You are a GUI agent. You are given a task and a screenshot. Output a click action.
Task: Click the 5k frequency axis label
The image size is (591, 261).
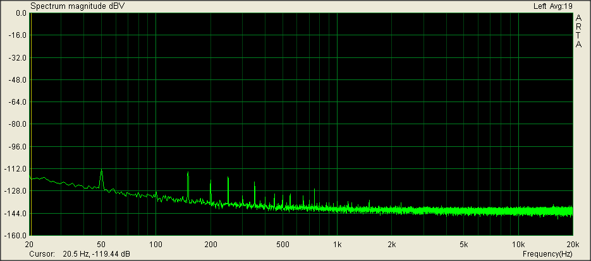(x=464, y=243)
